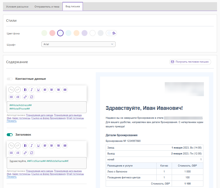Expand Показать under Заголовок autosubstitutions
Viewport: 220px width, 188px height.
(x=12, y=177)
